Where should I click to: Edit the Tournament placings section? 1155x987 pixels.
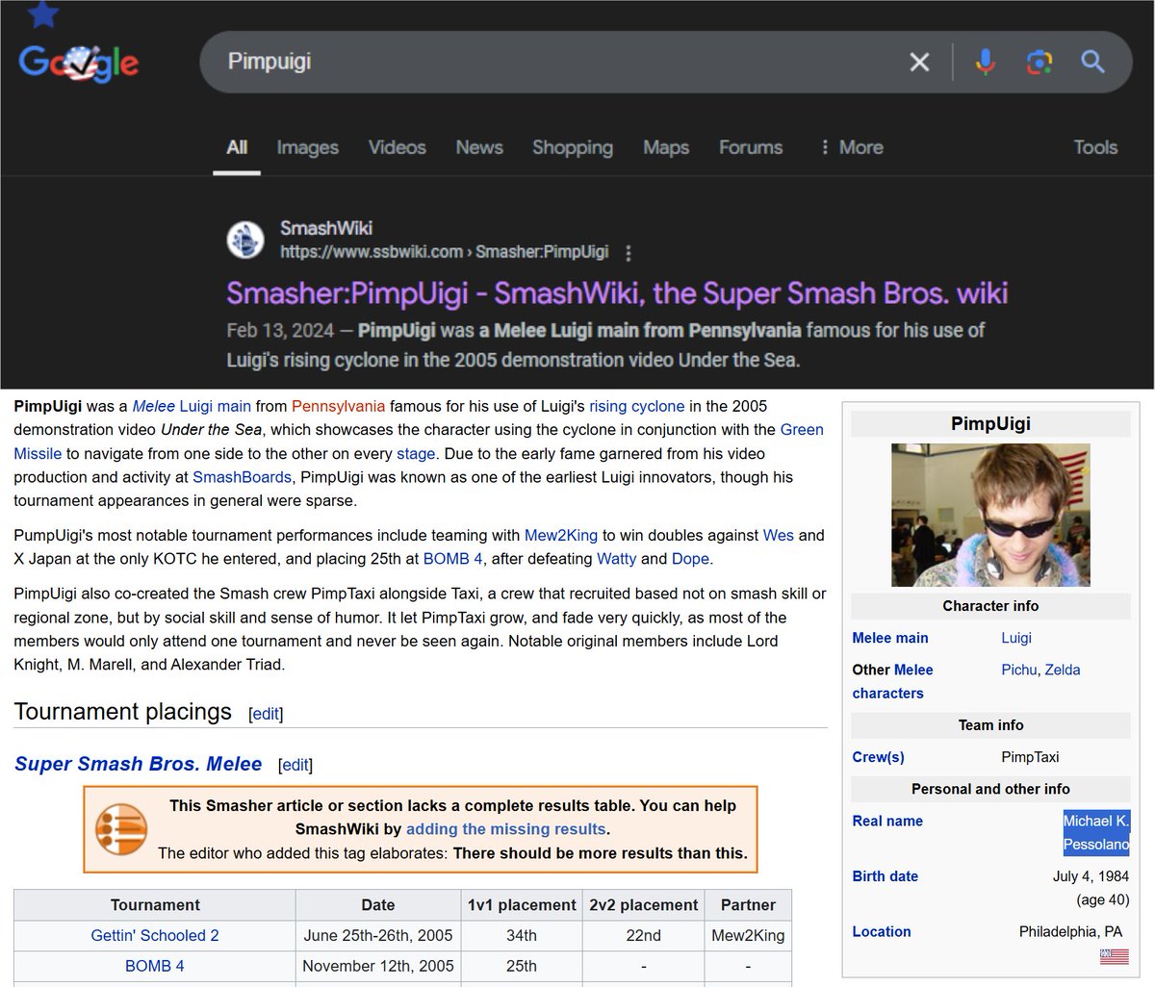click(x=266, y=714)
